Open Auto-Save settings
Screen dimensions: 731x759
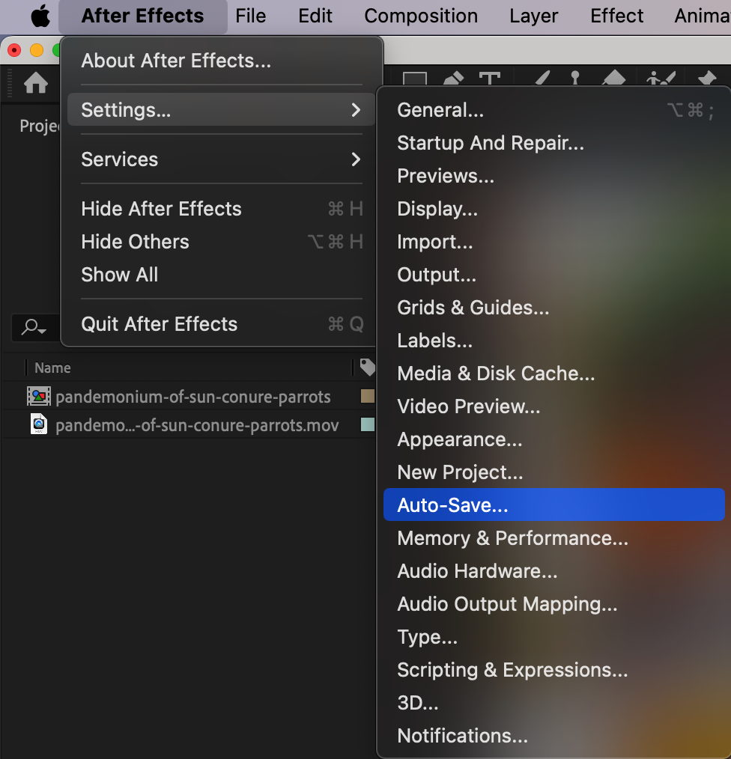(x=553, y=505)
